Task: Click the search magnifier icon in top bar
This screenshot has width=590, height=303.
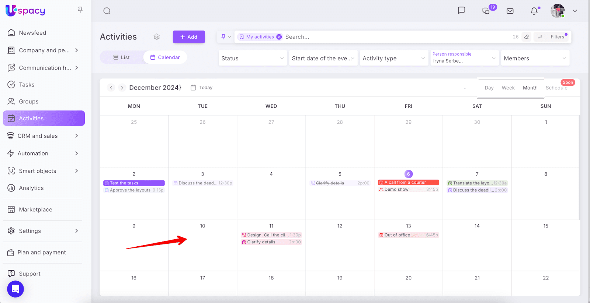Action: (x=107, y=11)
